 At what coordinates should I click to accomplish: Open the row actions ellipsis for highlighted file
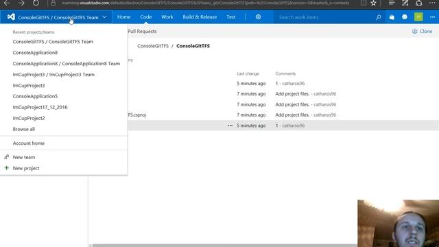point(230,126)
